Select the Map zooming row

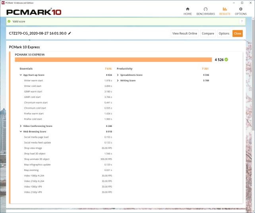tap(68, 170)
